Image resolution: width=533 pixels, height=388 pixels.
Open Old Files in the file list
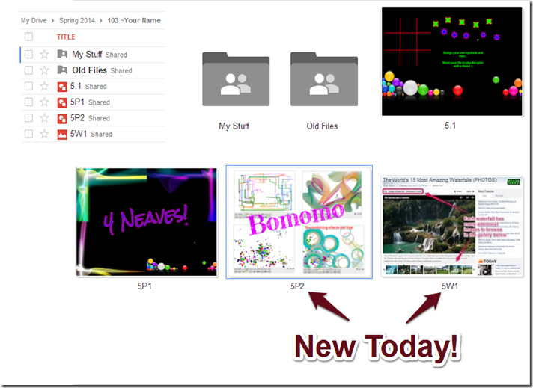tap(89, 70)
